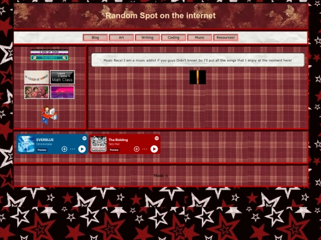Click Spotify logo on EVERBLUE player
Viewport: 321px width, 240px height.
coord(84,138)
